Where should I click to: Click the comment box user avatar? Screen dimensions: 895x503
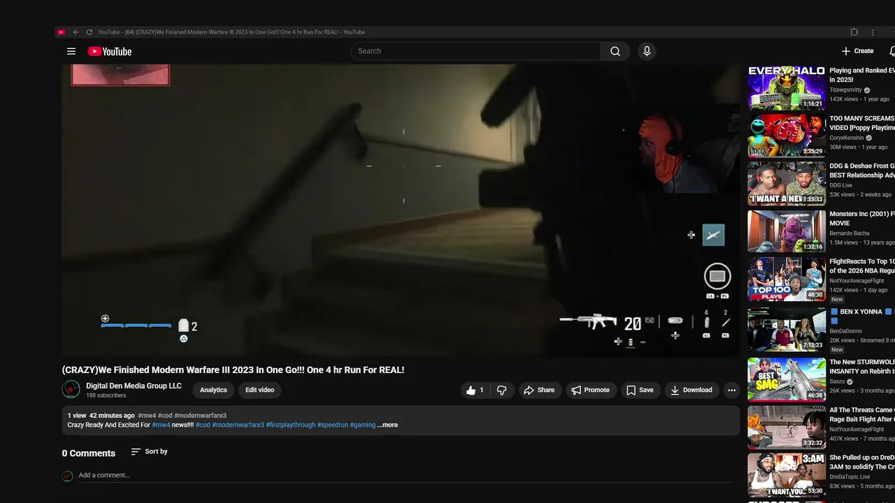coord(67,476)
